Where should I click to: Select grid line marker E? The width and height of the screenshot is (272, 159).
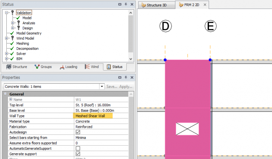[210, 26]
